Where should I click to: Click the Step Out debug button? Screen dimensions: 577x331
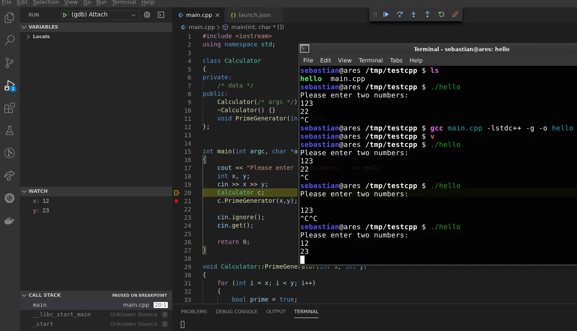point(427,14)
